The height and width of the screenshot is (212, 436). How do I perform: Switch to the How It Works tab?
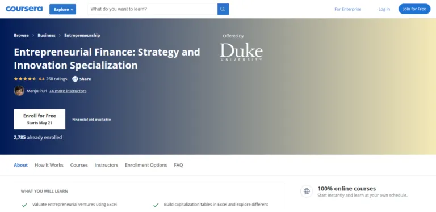click(49, 165)
